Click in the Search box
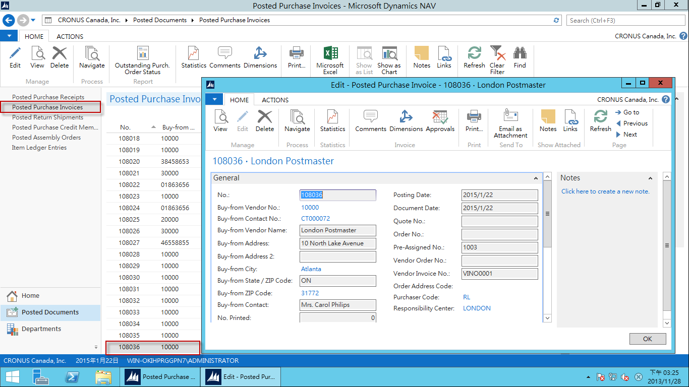The image size is (689, 387). point(626,20)
